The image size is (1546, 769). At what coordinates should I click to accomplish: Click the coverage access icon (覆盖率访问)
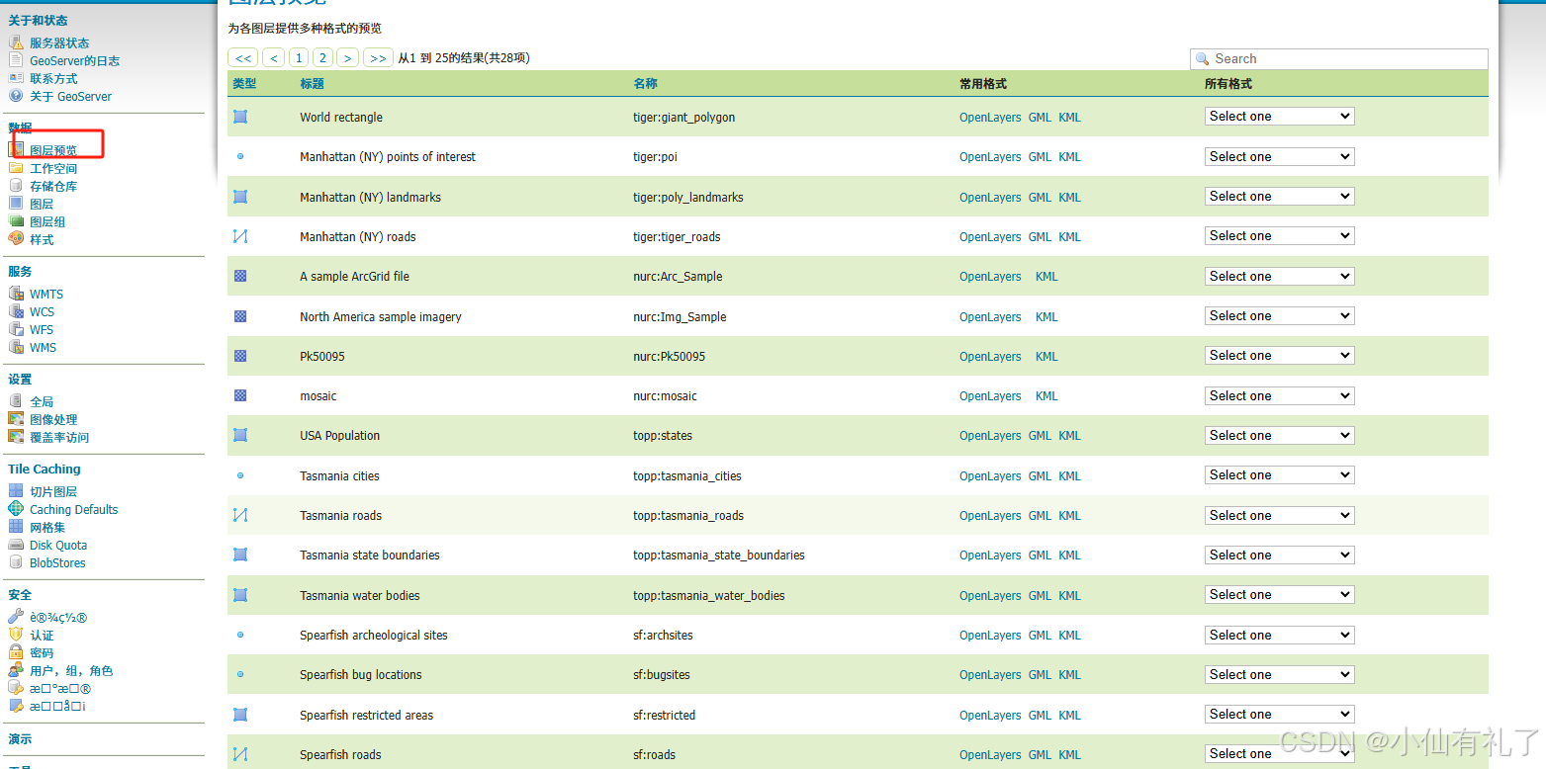click(16, 437)
